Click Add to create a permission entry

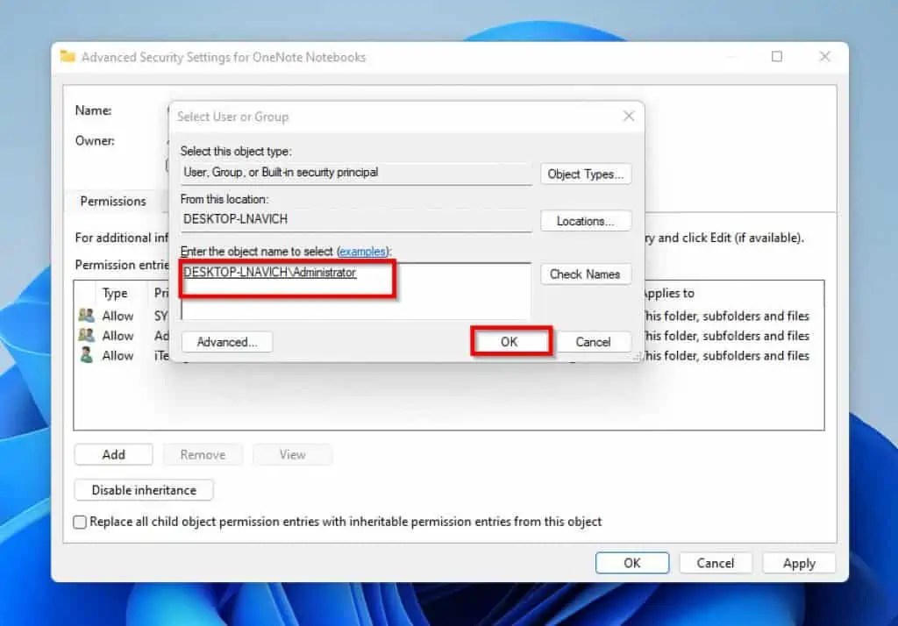point(113,454)
